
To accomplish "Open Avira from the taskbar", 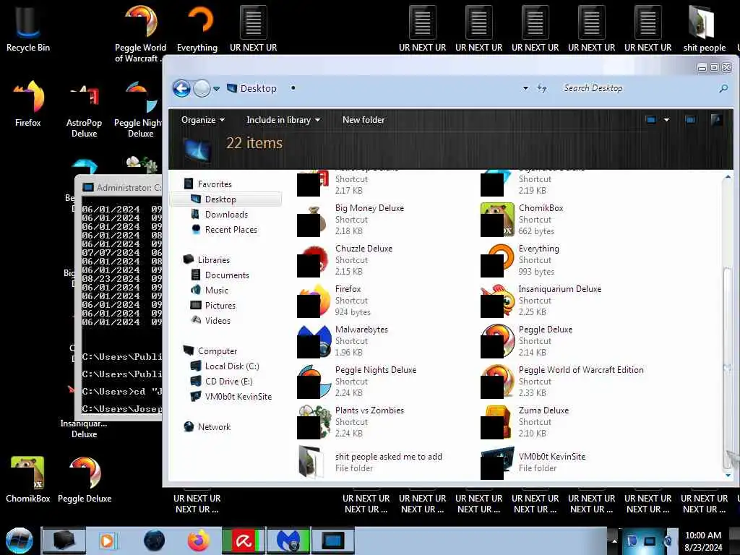I will click(x=244, y=541).
